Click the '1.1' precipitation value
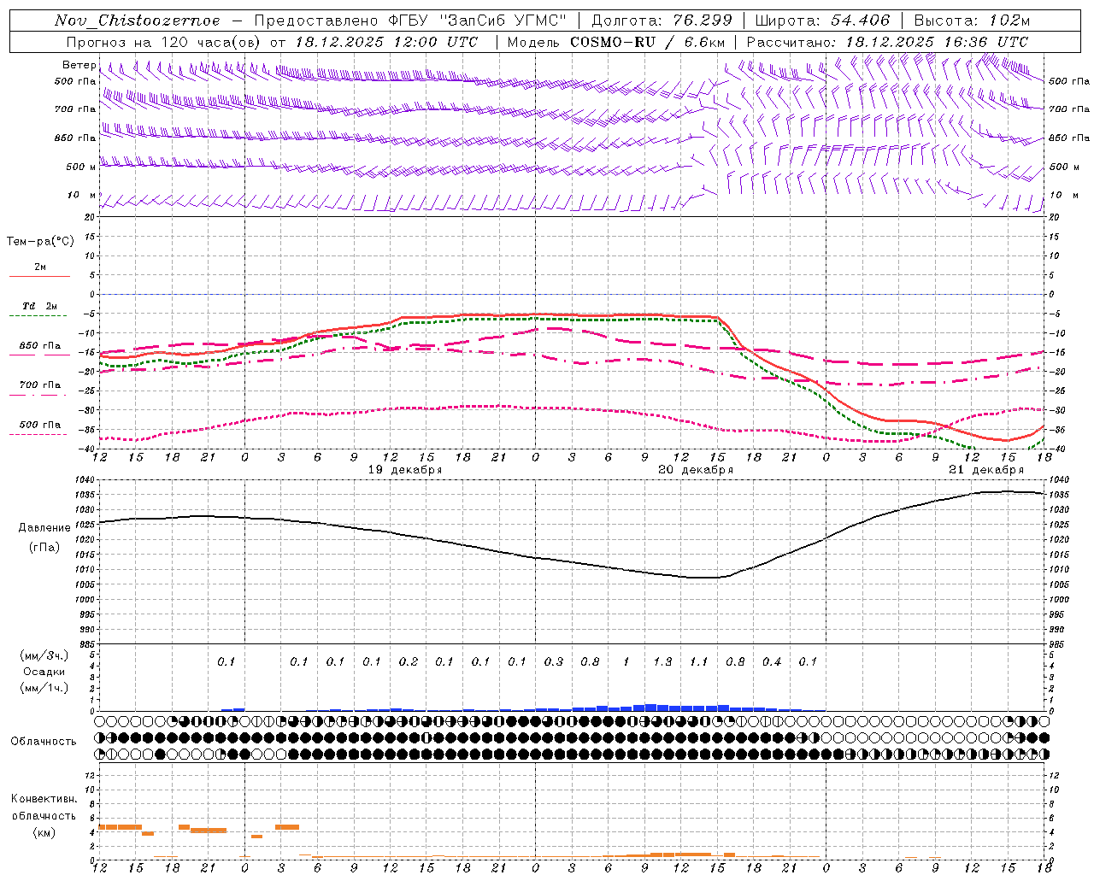 click(699, 662)
